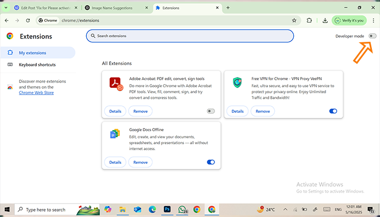Click Type here to search box
Viewport: 380px width, 217px height.
(x=57, y=209)
